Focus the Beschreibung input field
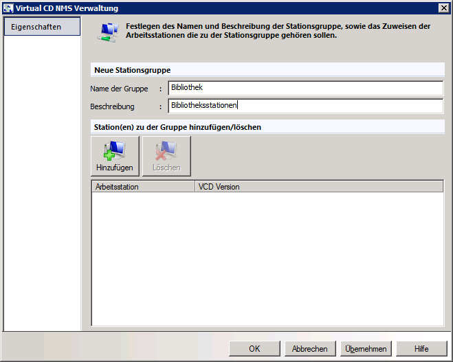The image size is (453, 362). (306, 106)
